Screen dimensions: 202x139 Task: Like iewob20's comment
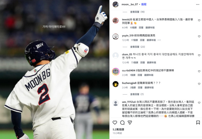pyautogui.click(x=199, y=20)
